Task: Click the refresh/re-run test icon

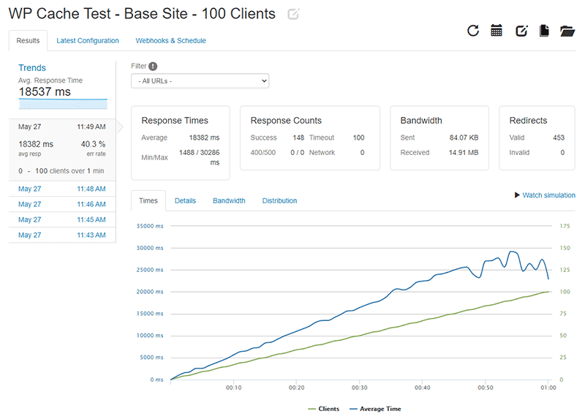Action: tap(473, 31)
